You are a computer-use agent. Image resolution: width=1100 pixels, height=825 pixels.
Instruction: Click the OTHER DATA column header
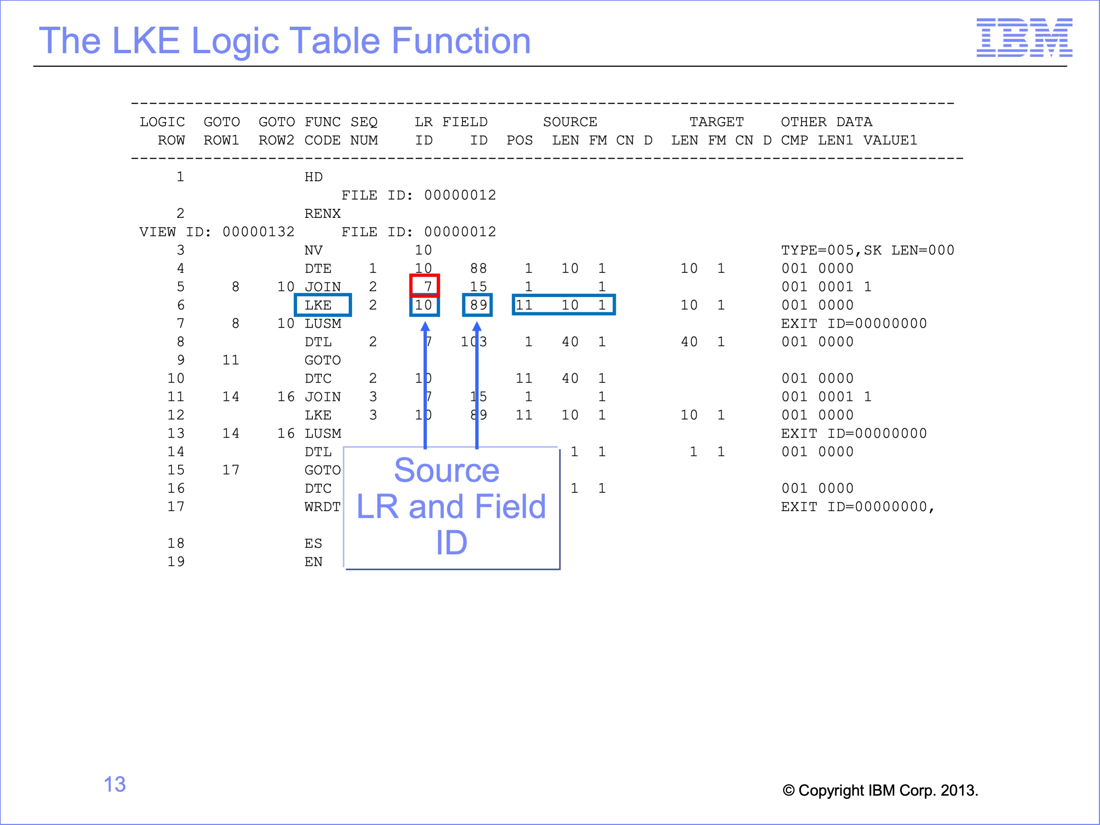(x=826, y=122)
